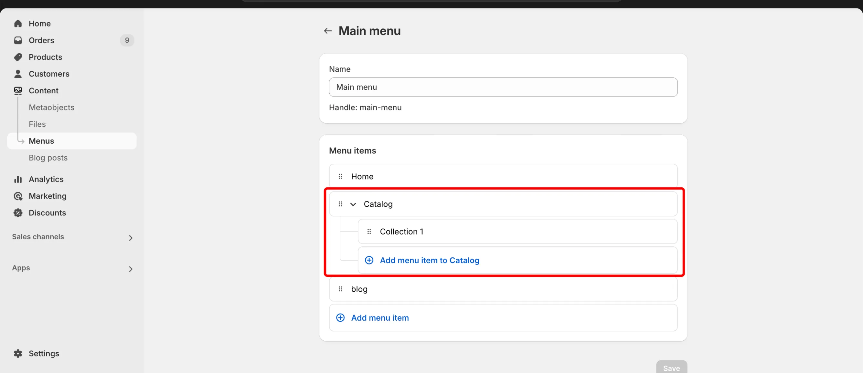Viewport: 863px width, 373px height.
Task: Click the drag handle of Collection 1
Action: (x=369, y=231)
